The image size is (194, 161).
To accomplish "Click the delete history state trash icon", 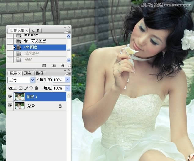I will [62, 65].
